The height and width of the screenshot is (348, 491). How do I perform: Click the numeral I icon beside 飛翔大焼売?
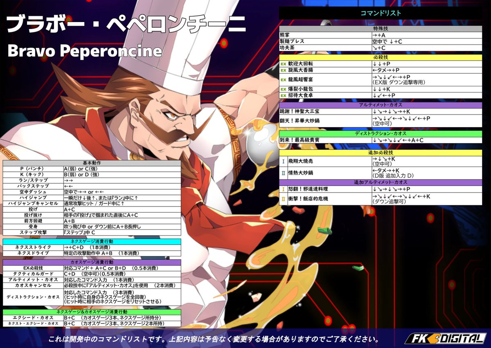(283, 162)
